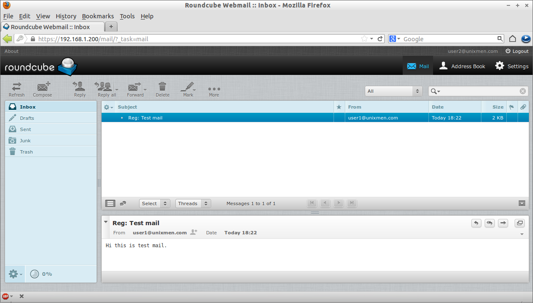Reply to the selected message

80,89
